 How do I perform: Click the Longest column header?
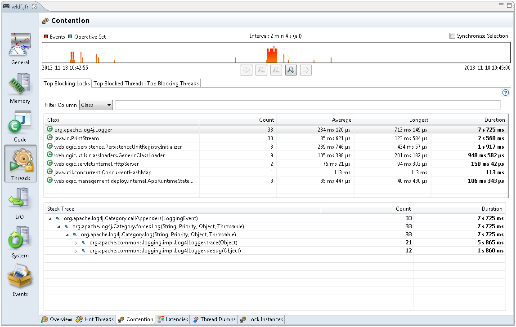[392, 120]
